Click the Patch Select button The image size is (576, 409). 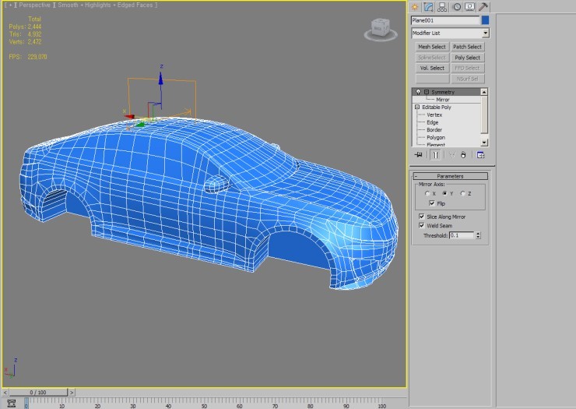[467, 47]
